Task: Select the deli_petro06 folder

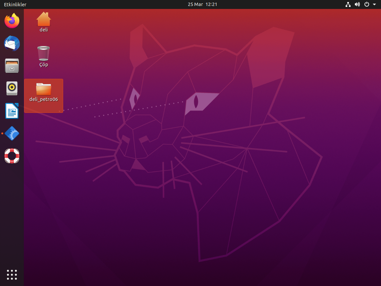Action: coord(44,96)
